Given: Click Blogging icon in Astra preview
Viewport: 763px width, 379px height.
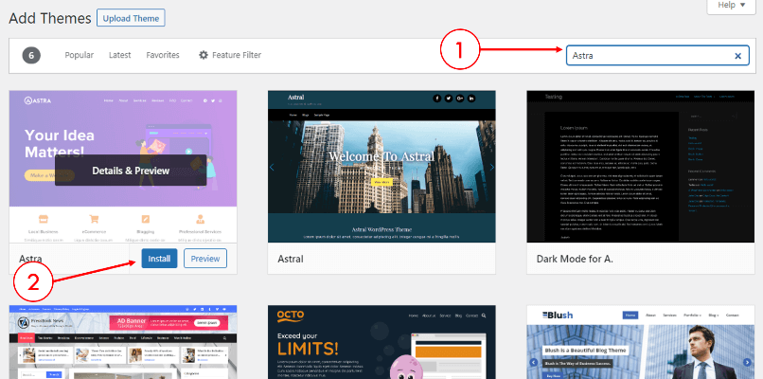Looking at the screenshot, I should tap(146, 219).
